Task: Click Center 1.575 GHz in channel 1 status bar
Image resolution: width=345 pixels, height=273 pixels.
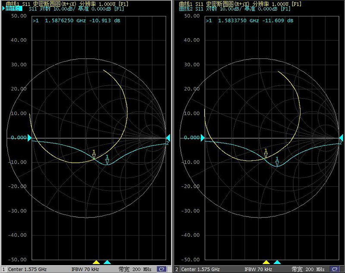Action: (x=28, y=269)
